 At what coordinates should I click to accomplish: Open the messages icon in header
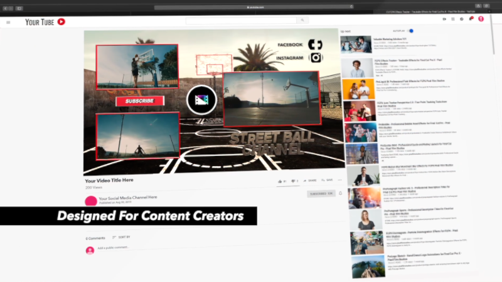[462, 19]
